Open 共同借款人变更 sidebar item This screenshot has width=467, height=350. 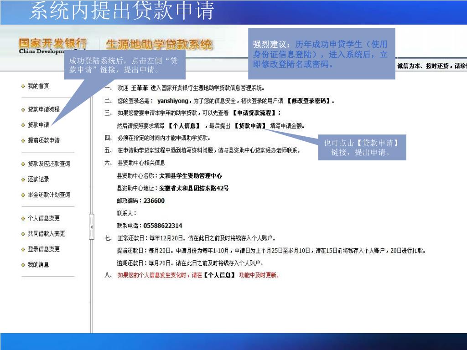(x=46, y=234)
